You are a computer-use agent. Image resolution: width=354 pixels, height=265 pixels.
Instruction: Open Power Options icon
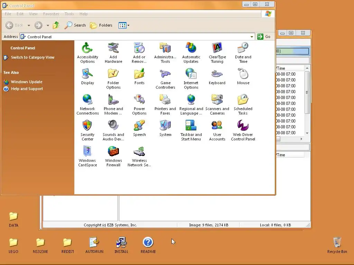tap(139, 105)
